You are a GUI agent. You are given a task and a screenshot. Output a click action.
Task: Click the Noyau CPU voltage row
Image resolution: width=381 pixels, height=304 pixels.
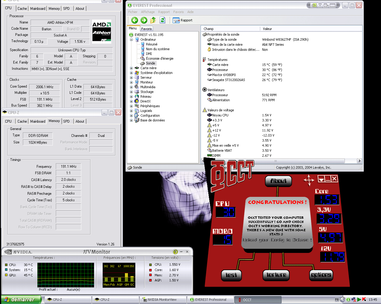[281, 115]
